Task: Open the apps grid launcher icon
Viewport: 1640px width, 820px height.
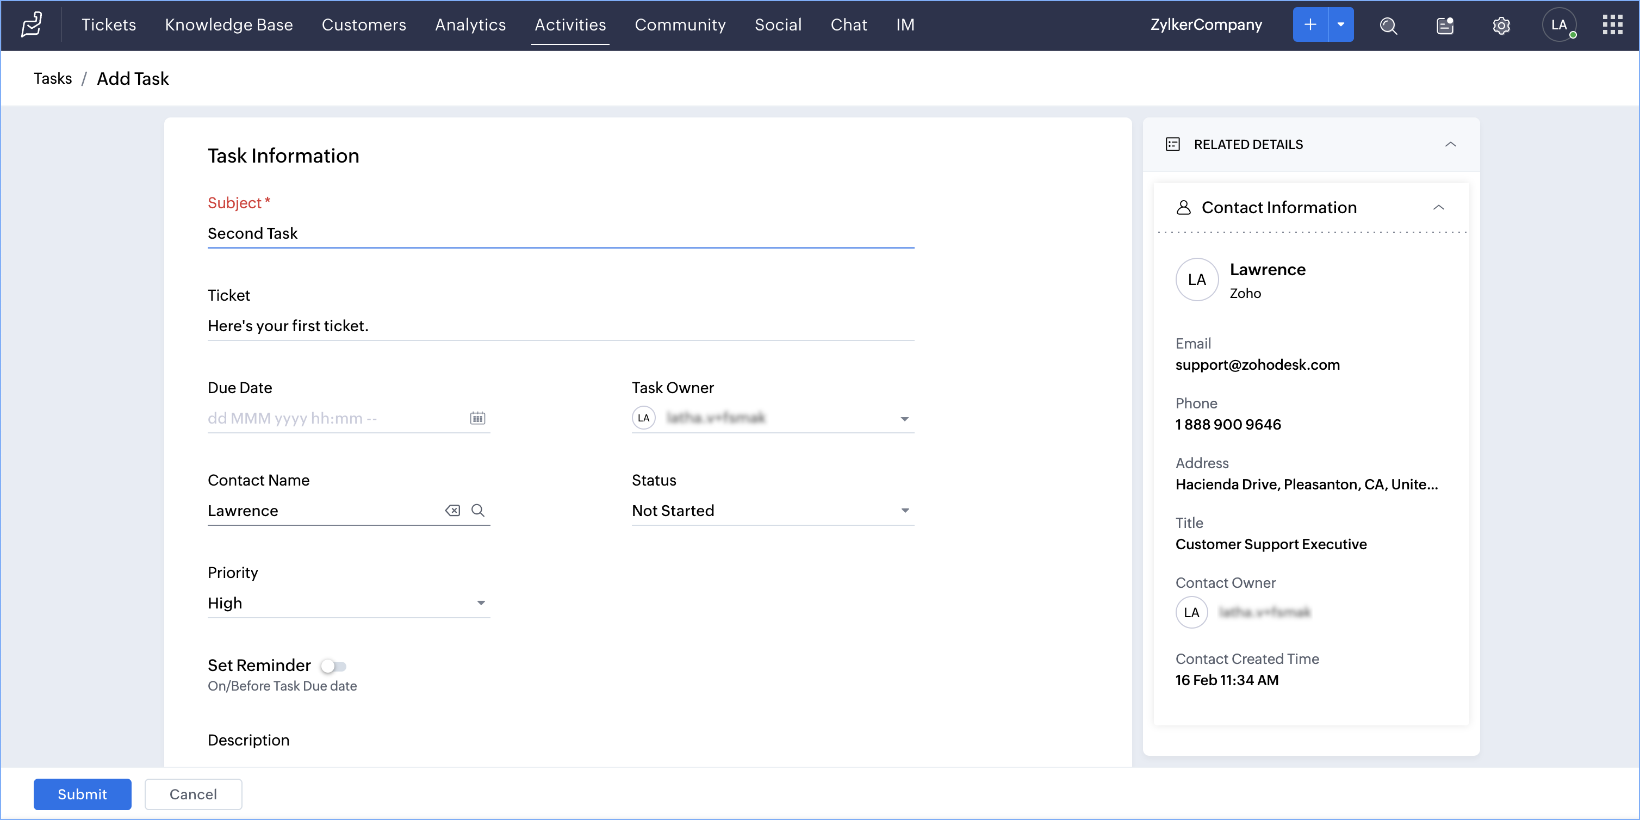Action: [x=1612, y=25]
